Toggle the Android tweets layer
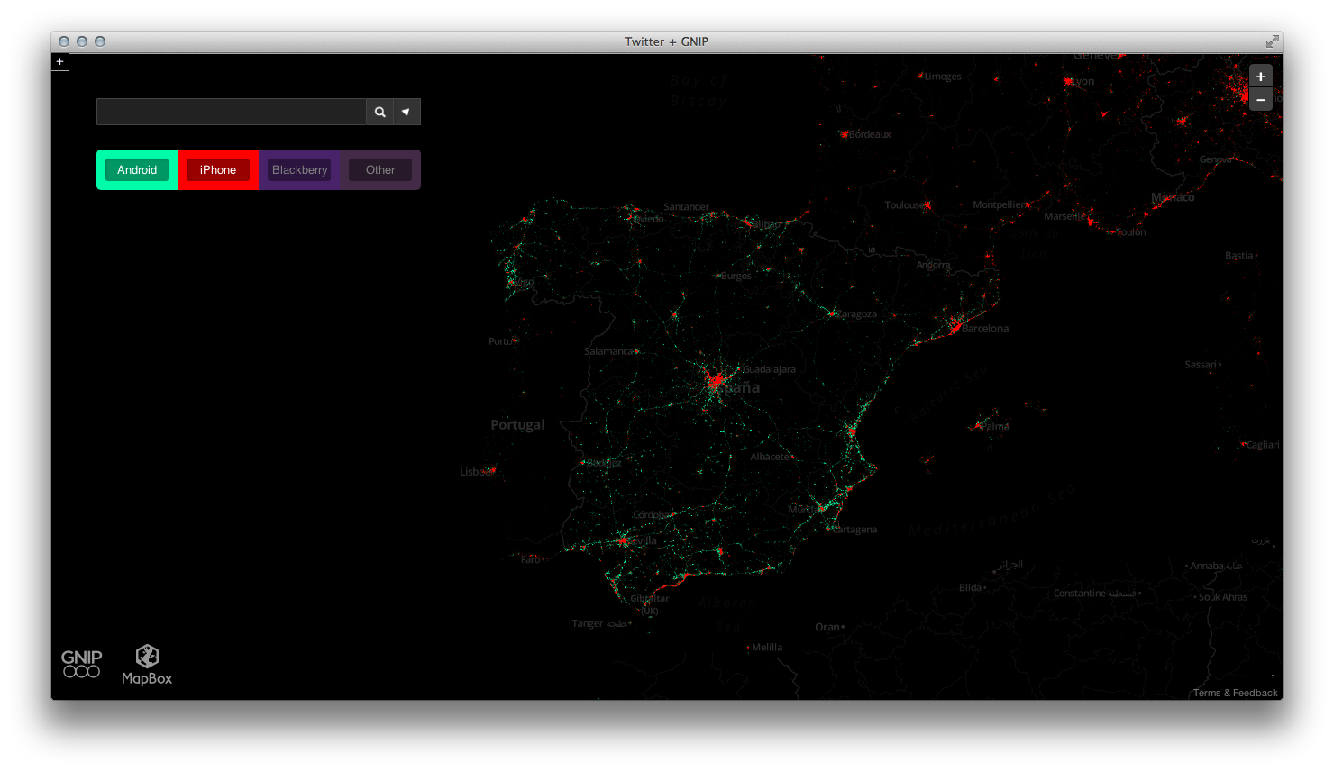Image resolution: width=1334 pixels, height=771 pixels. pyautogui.click(x=137, y=169)
